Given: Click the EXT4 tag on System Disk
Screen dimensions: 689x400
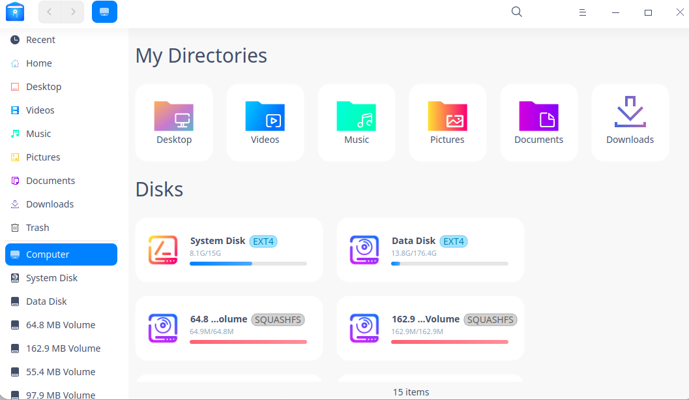Looking at the screenshot, I should (x=263, y=241).
